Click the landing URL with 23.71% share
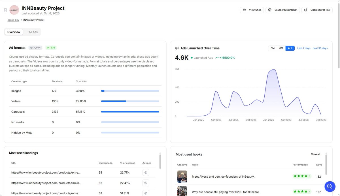Image resolution: width=340 pixels, height=196 pixels. coord(46,173)
